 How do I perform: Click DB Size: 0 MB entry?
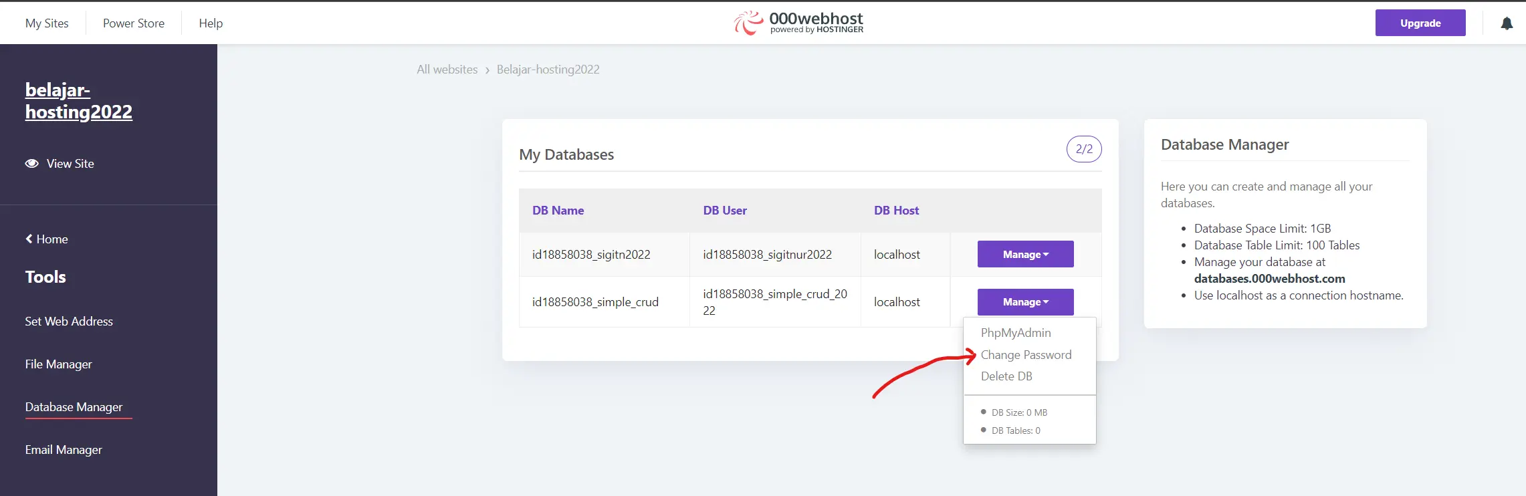[x=1019, y=412]
